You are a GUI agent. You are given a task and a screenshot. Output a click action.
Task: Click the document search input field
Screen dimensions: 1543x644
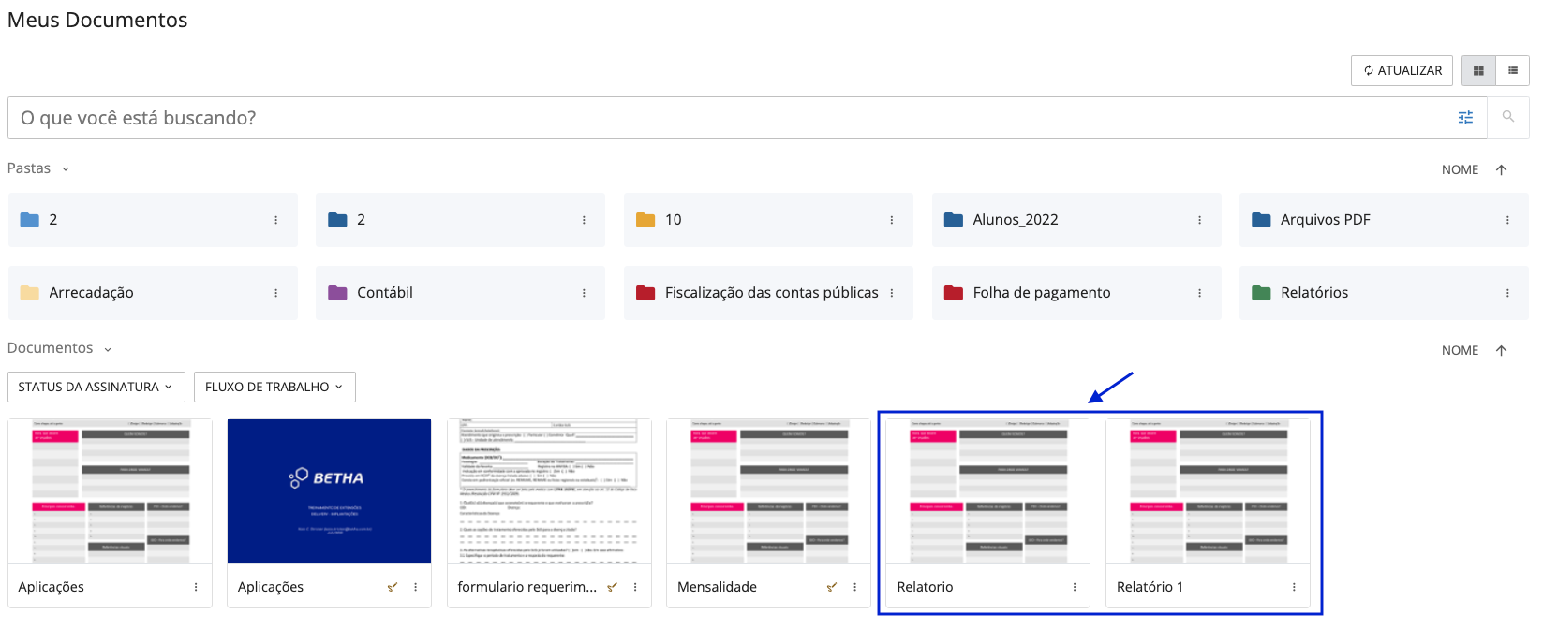(x=731, y=118)
